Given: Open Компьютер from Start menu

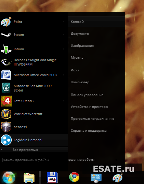Looking at the screenshot, I should 80,82.
